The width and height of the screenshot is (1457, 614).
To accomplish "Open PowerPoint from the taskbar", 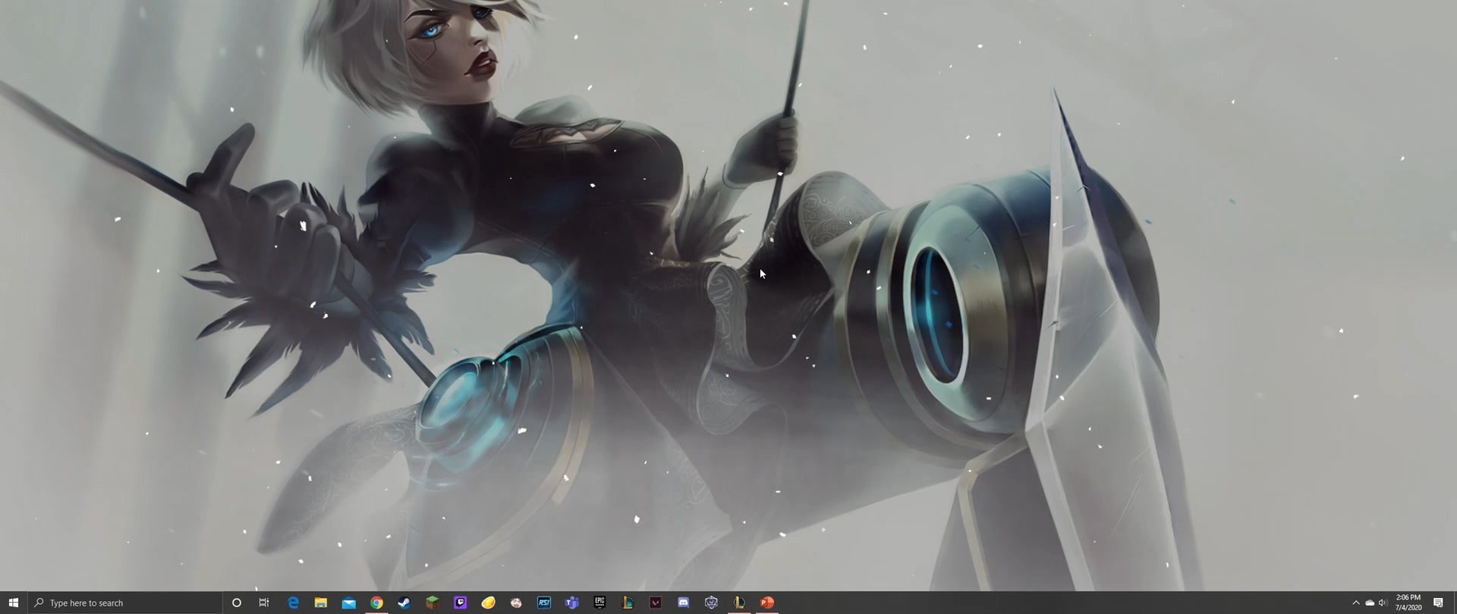I will pyautogui.click(x=767, y=603).
